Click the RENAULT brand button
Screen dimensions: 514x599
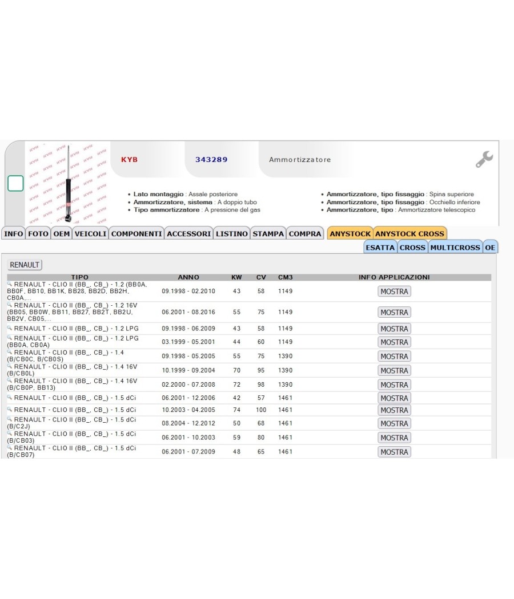[x=25, y=265]
